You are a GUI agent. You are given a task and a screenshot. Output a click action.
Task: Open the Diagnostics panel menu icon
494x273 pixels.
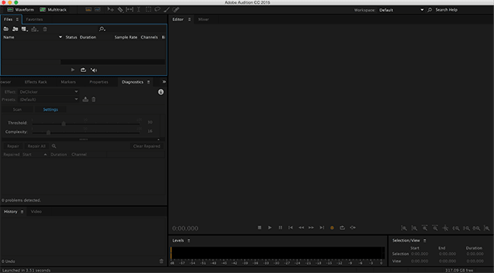[148, 82]
